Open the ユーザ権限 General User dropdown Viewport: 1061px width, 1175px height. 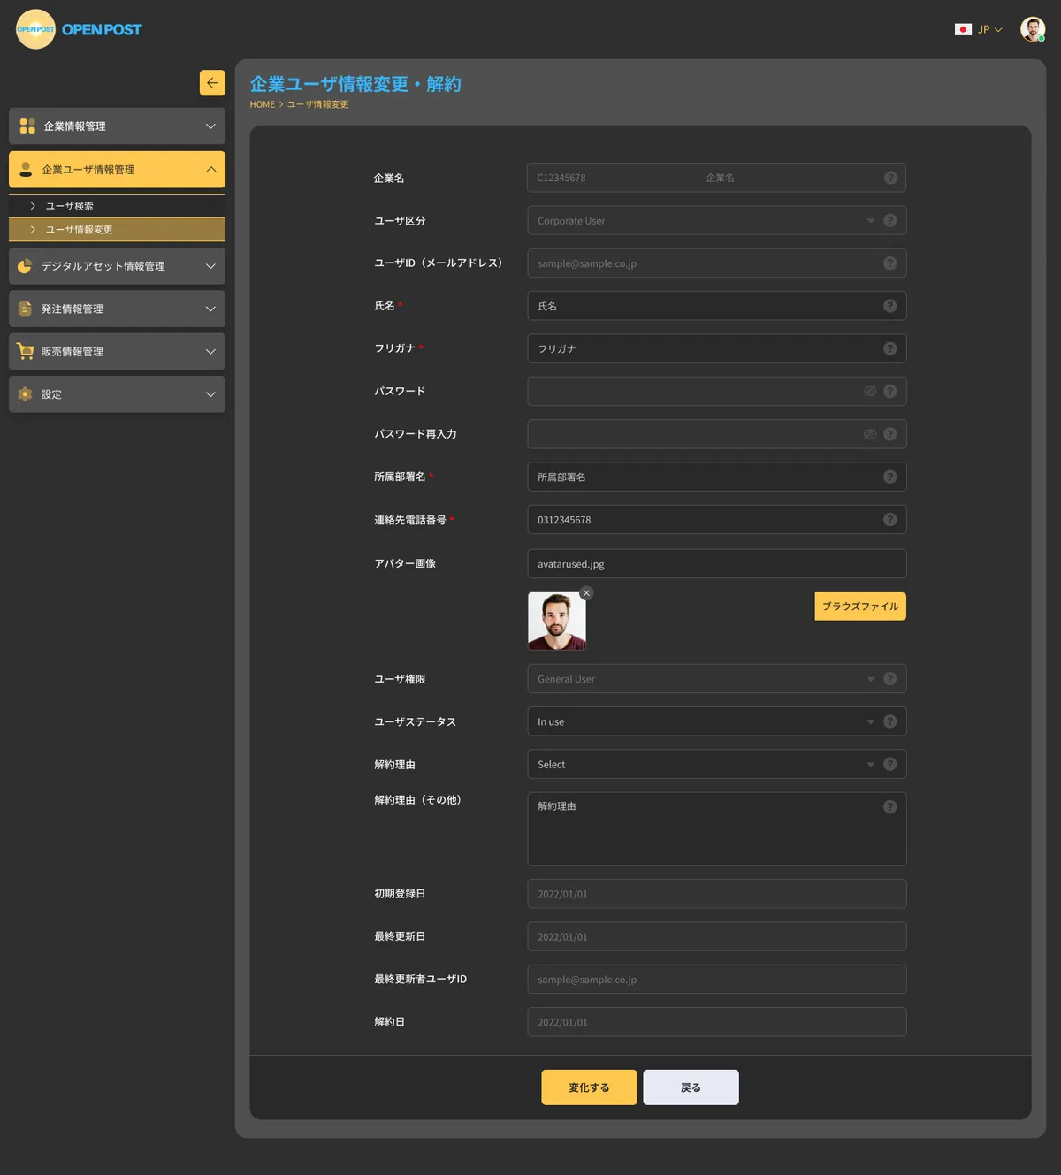[x=717, y=679]
